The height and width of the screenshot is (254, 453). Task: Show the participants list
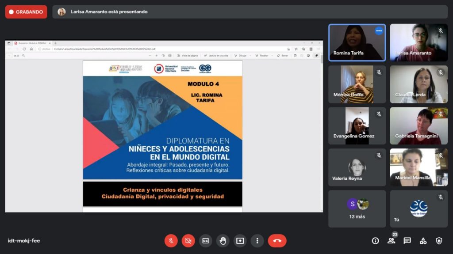391,241
